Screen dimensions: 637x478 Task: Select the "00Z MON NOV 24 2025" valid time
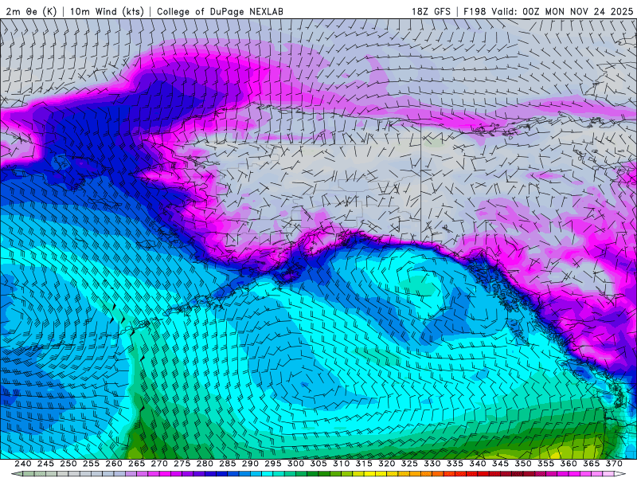578,11
